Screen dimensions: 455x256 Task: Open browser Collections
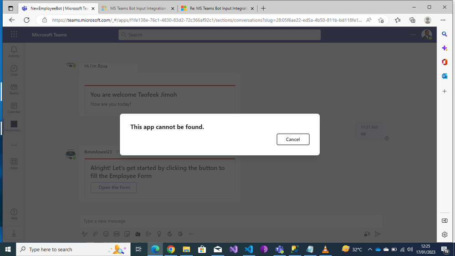[x=412, y=20]
